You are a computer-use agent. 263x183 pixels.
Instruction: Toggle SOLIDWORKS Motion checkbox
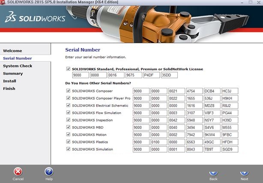68,134
